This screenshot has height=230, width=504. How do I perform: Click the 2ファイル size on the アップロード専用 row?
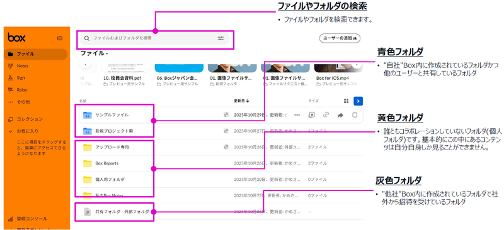tap(318, 147)
